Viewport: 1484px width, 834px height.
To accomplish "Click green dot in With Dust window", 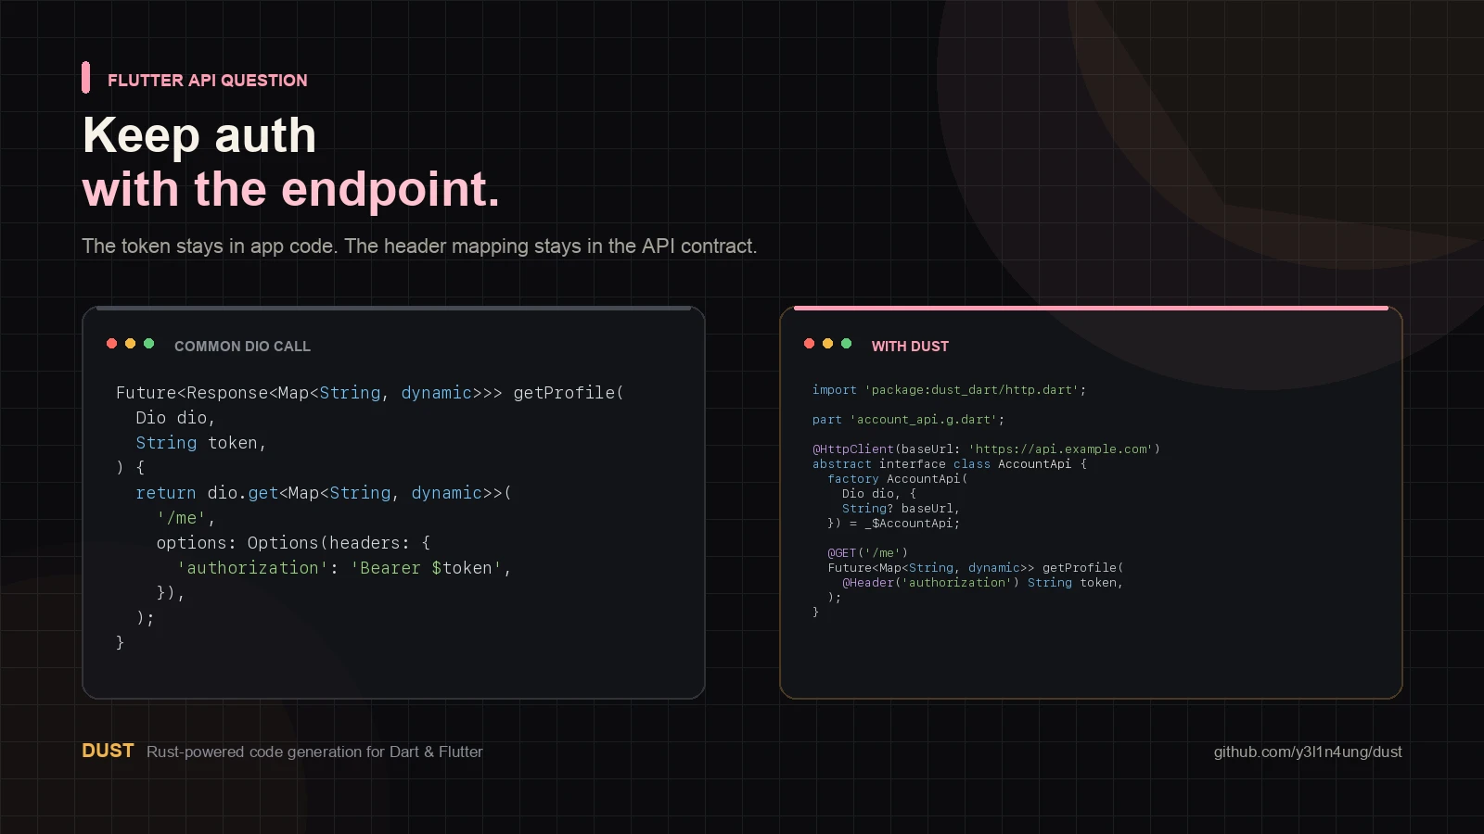I will [x=846, y=344].
